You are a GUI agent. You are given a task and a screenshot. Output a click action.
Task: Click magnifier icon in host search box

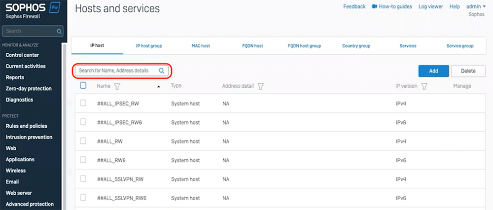tap(162, 71)
